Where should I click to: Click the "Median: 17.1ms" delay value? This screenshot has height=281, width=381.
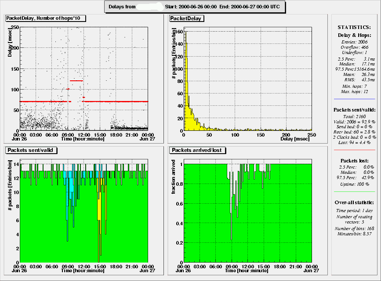pyautogui.click(x=354, y=64)
